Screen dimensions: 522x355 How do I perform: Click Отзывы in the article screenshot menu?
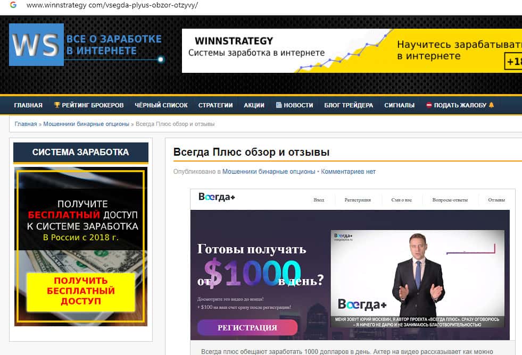point(496,200)
